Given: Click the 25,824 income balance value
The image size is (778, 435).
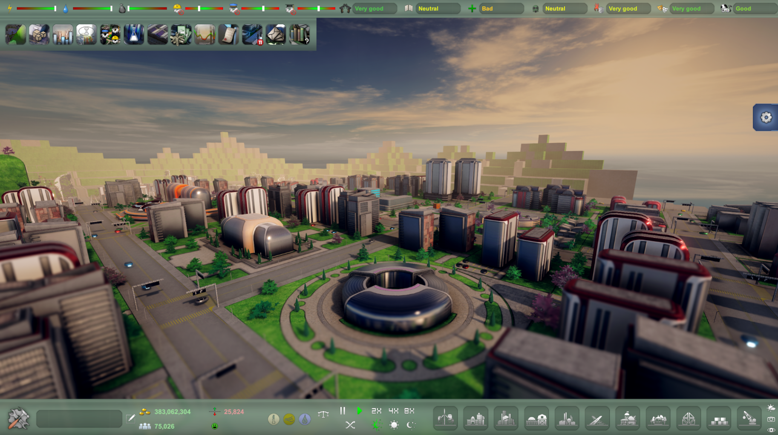Looking at the screenshot, I should pos(234,412).
